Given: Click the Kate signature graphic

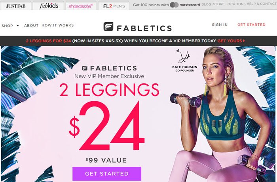Looking at the screenshot, I should tap(183, 56).
